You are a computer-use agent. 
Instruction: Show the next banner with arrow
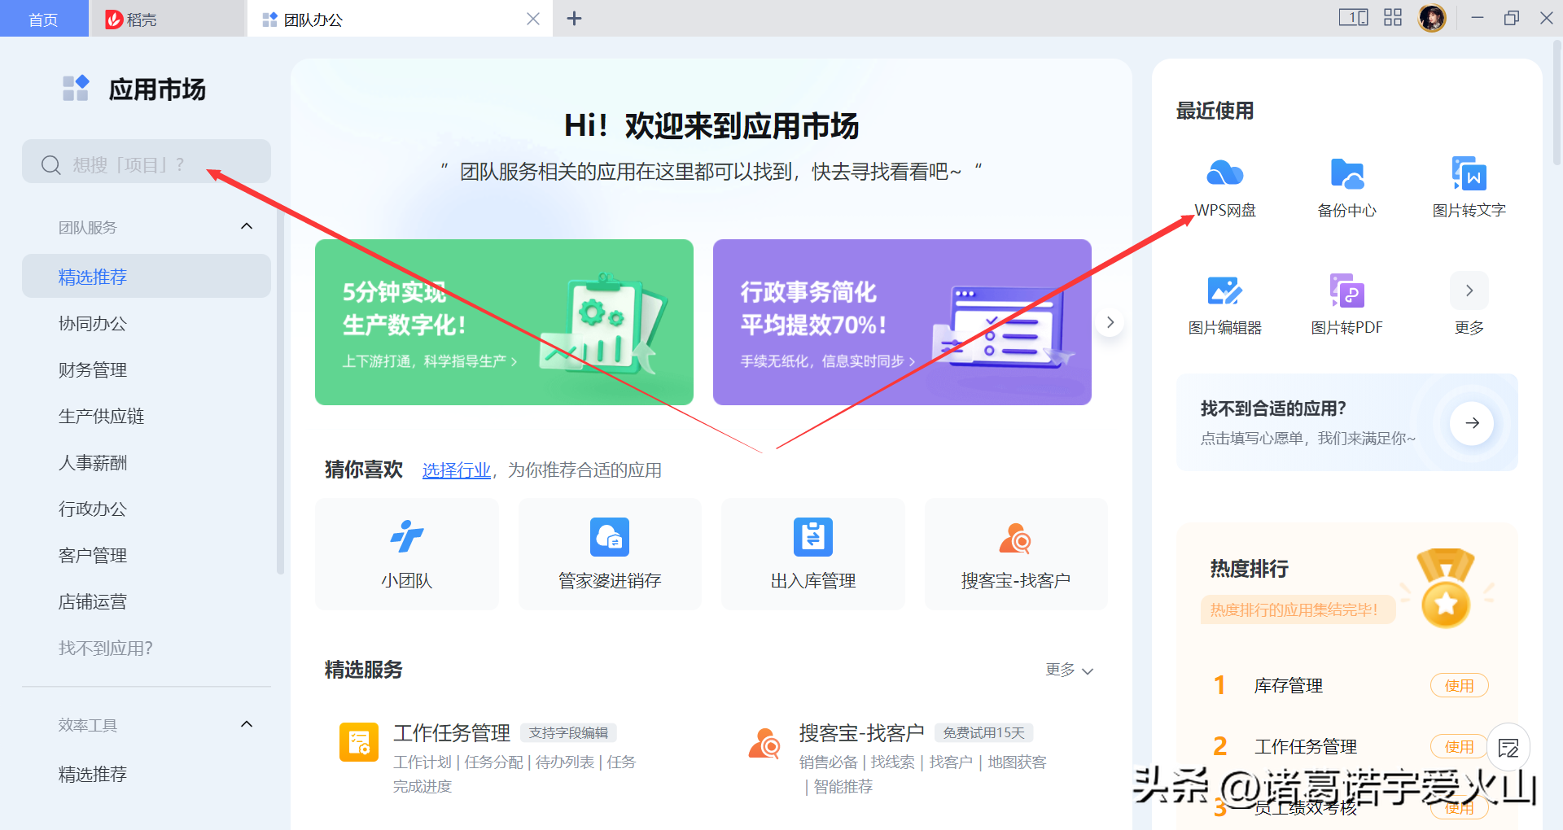point(1110,322)
